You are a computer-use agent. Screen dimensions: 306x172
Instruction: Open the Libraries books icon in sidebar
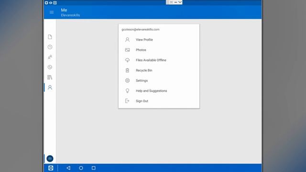click(x=50, y=77)
